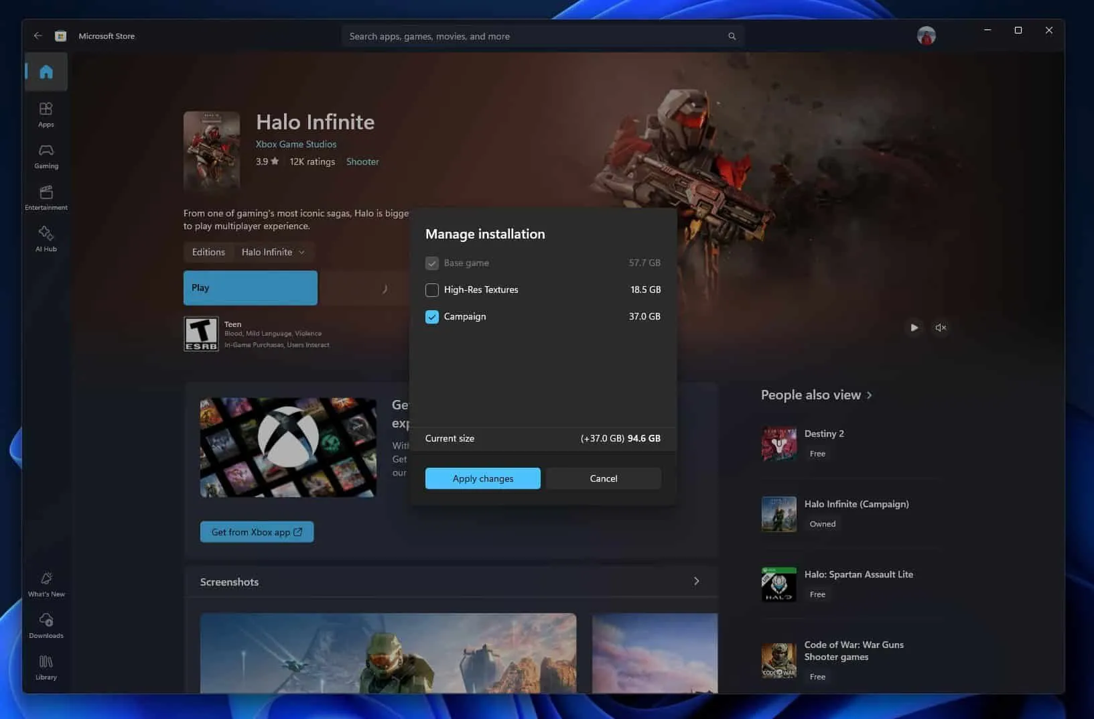Open the What's New section
The image size is (1094, 719).
46,584
